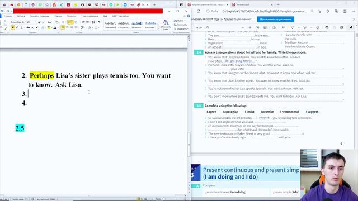Open Select dropdown in editing group
The height and width of the screenshot is (201, 358).
(181, 29)
